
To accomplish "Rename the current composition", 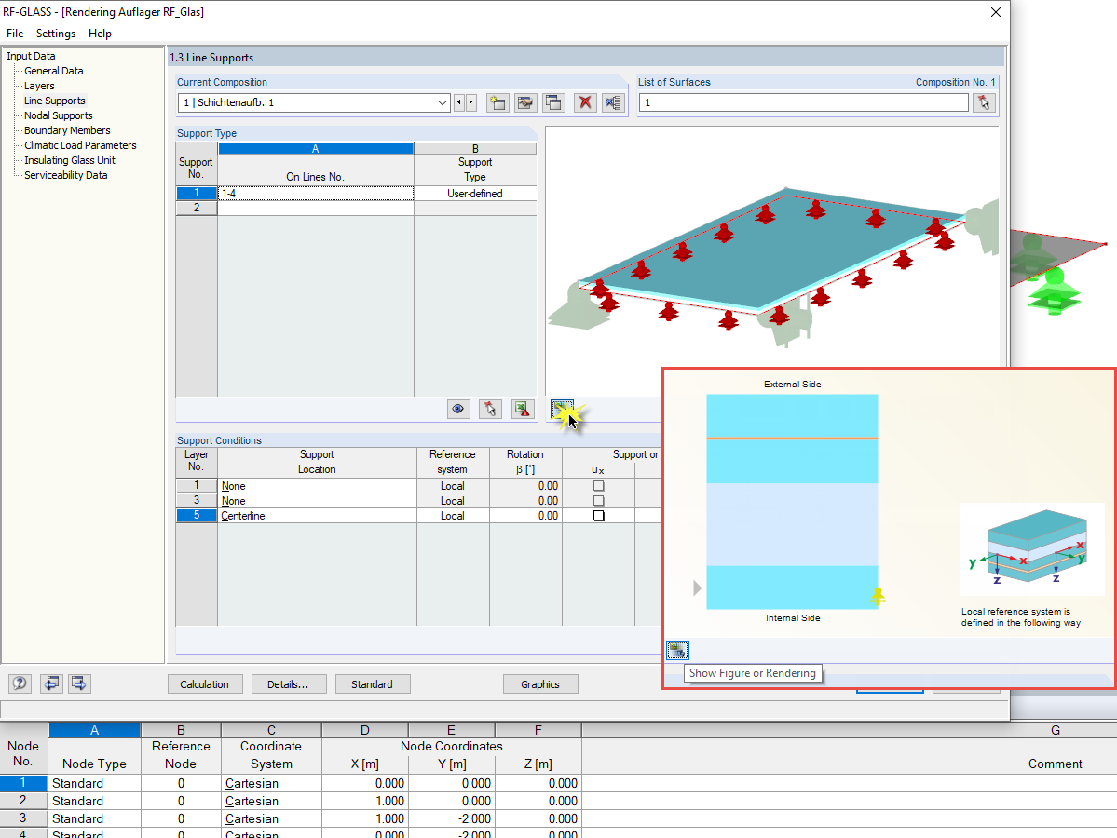I will click(x=525, y=102).
